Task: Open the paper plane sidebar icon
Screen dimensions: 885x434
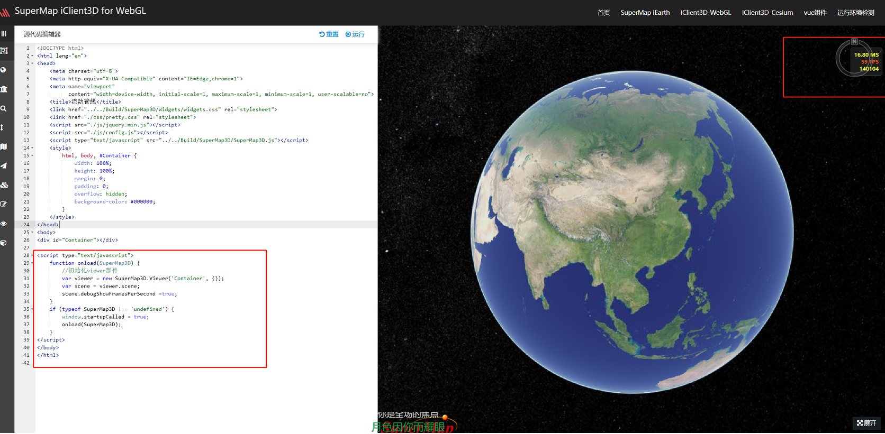Action: pyautogui.click(x=4, y=165)
